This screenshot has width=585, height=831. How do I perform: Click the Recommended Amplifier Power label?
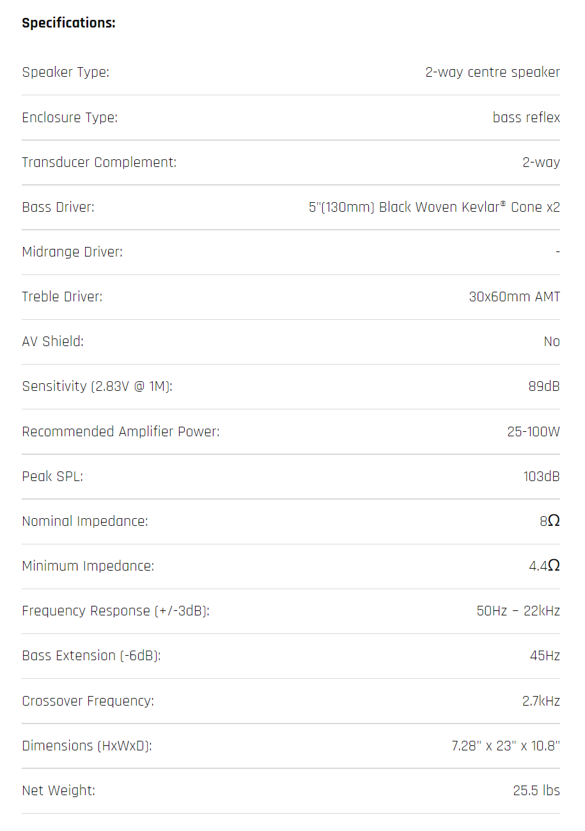tap(121, 432)
